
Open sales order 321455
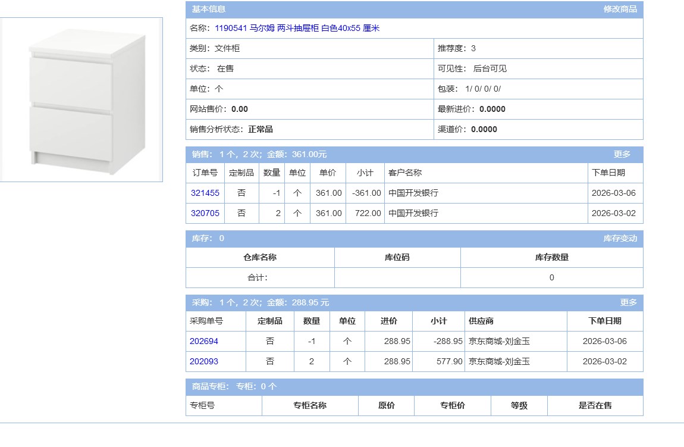coord(205,193)
